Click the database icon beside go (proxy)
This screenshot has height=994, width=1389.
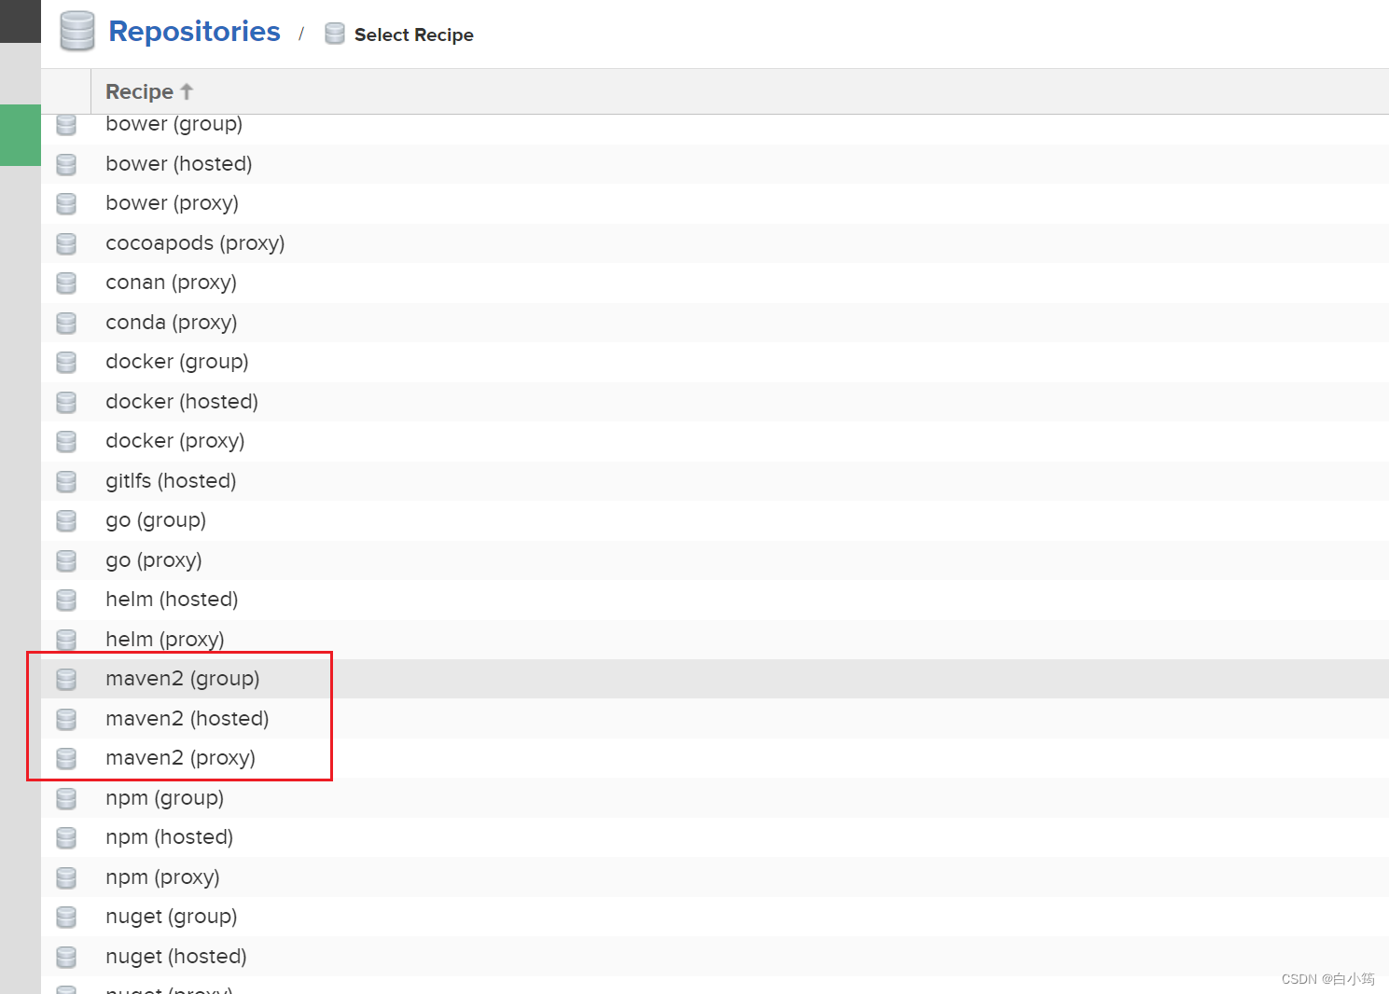(66, 561)
